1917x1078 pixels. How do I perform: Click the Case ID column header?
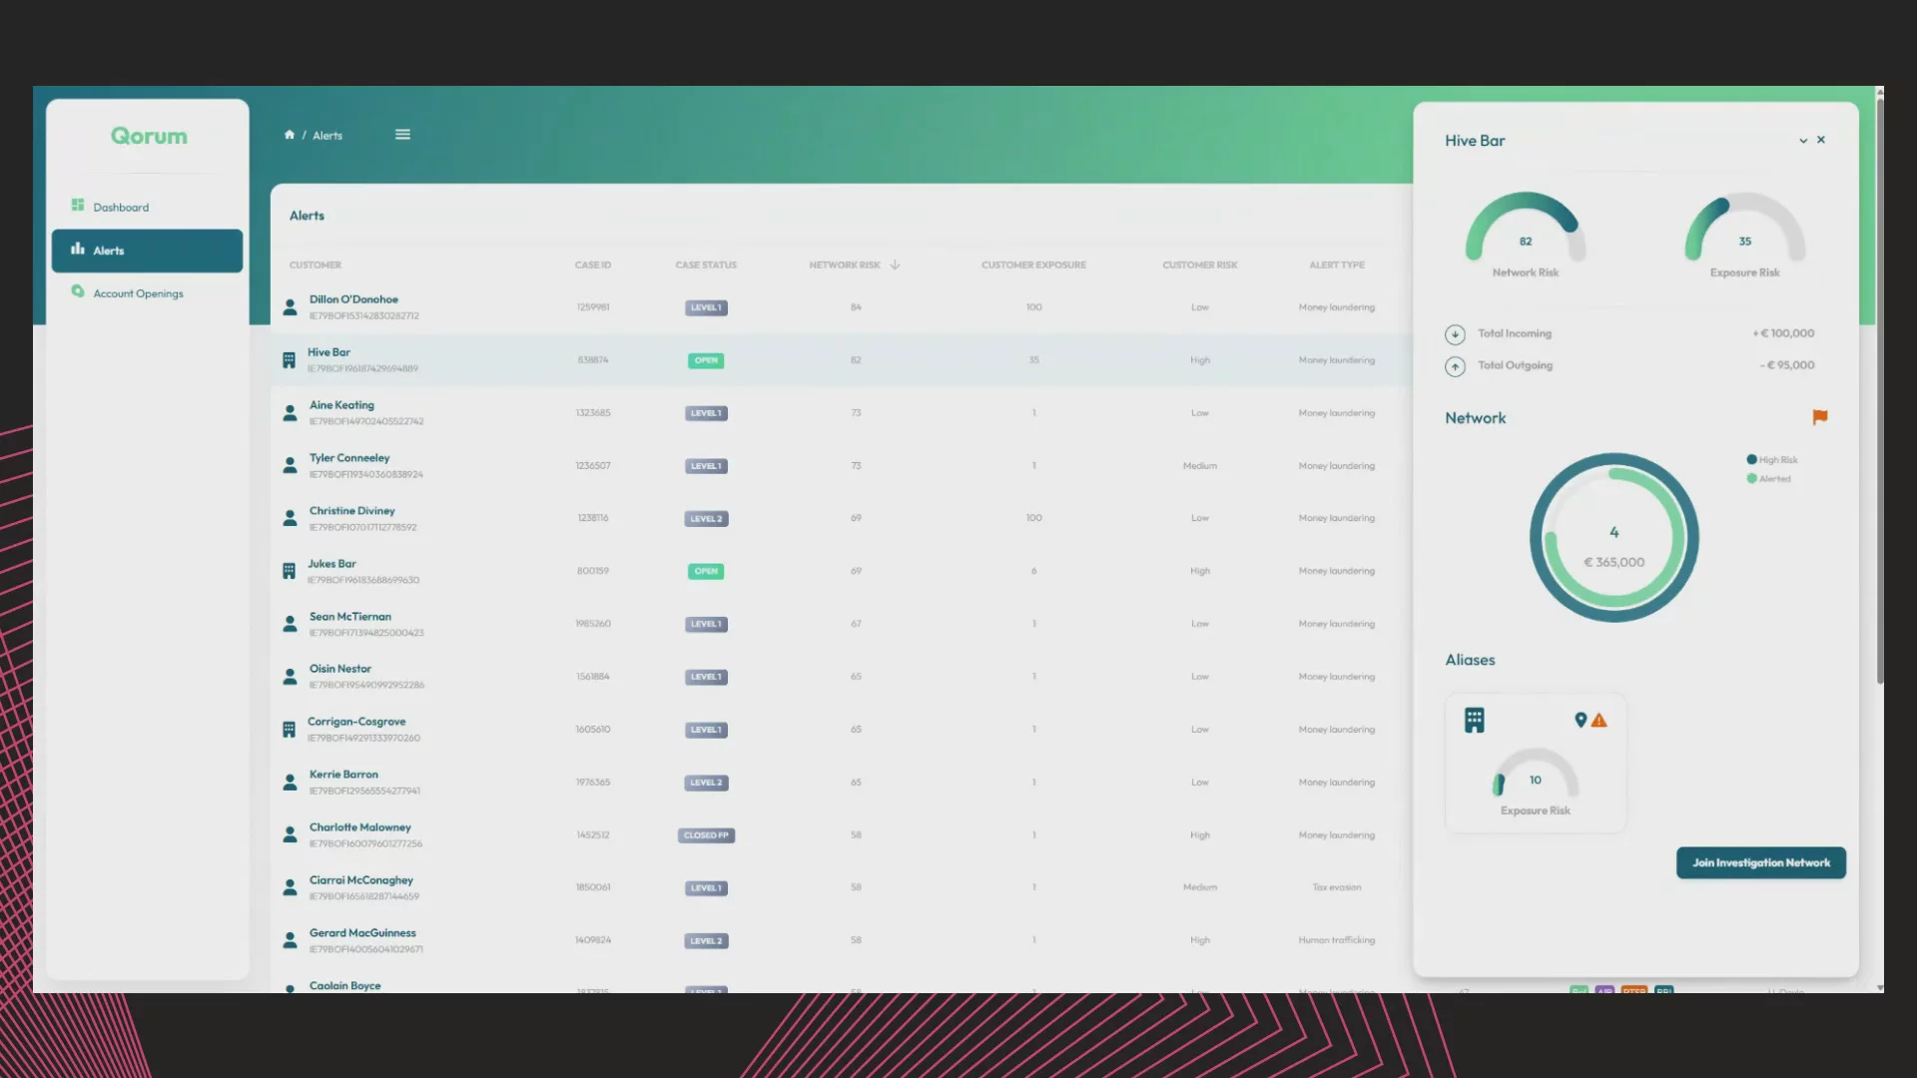(x=593, y=266)
